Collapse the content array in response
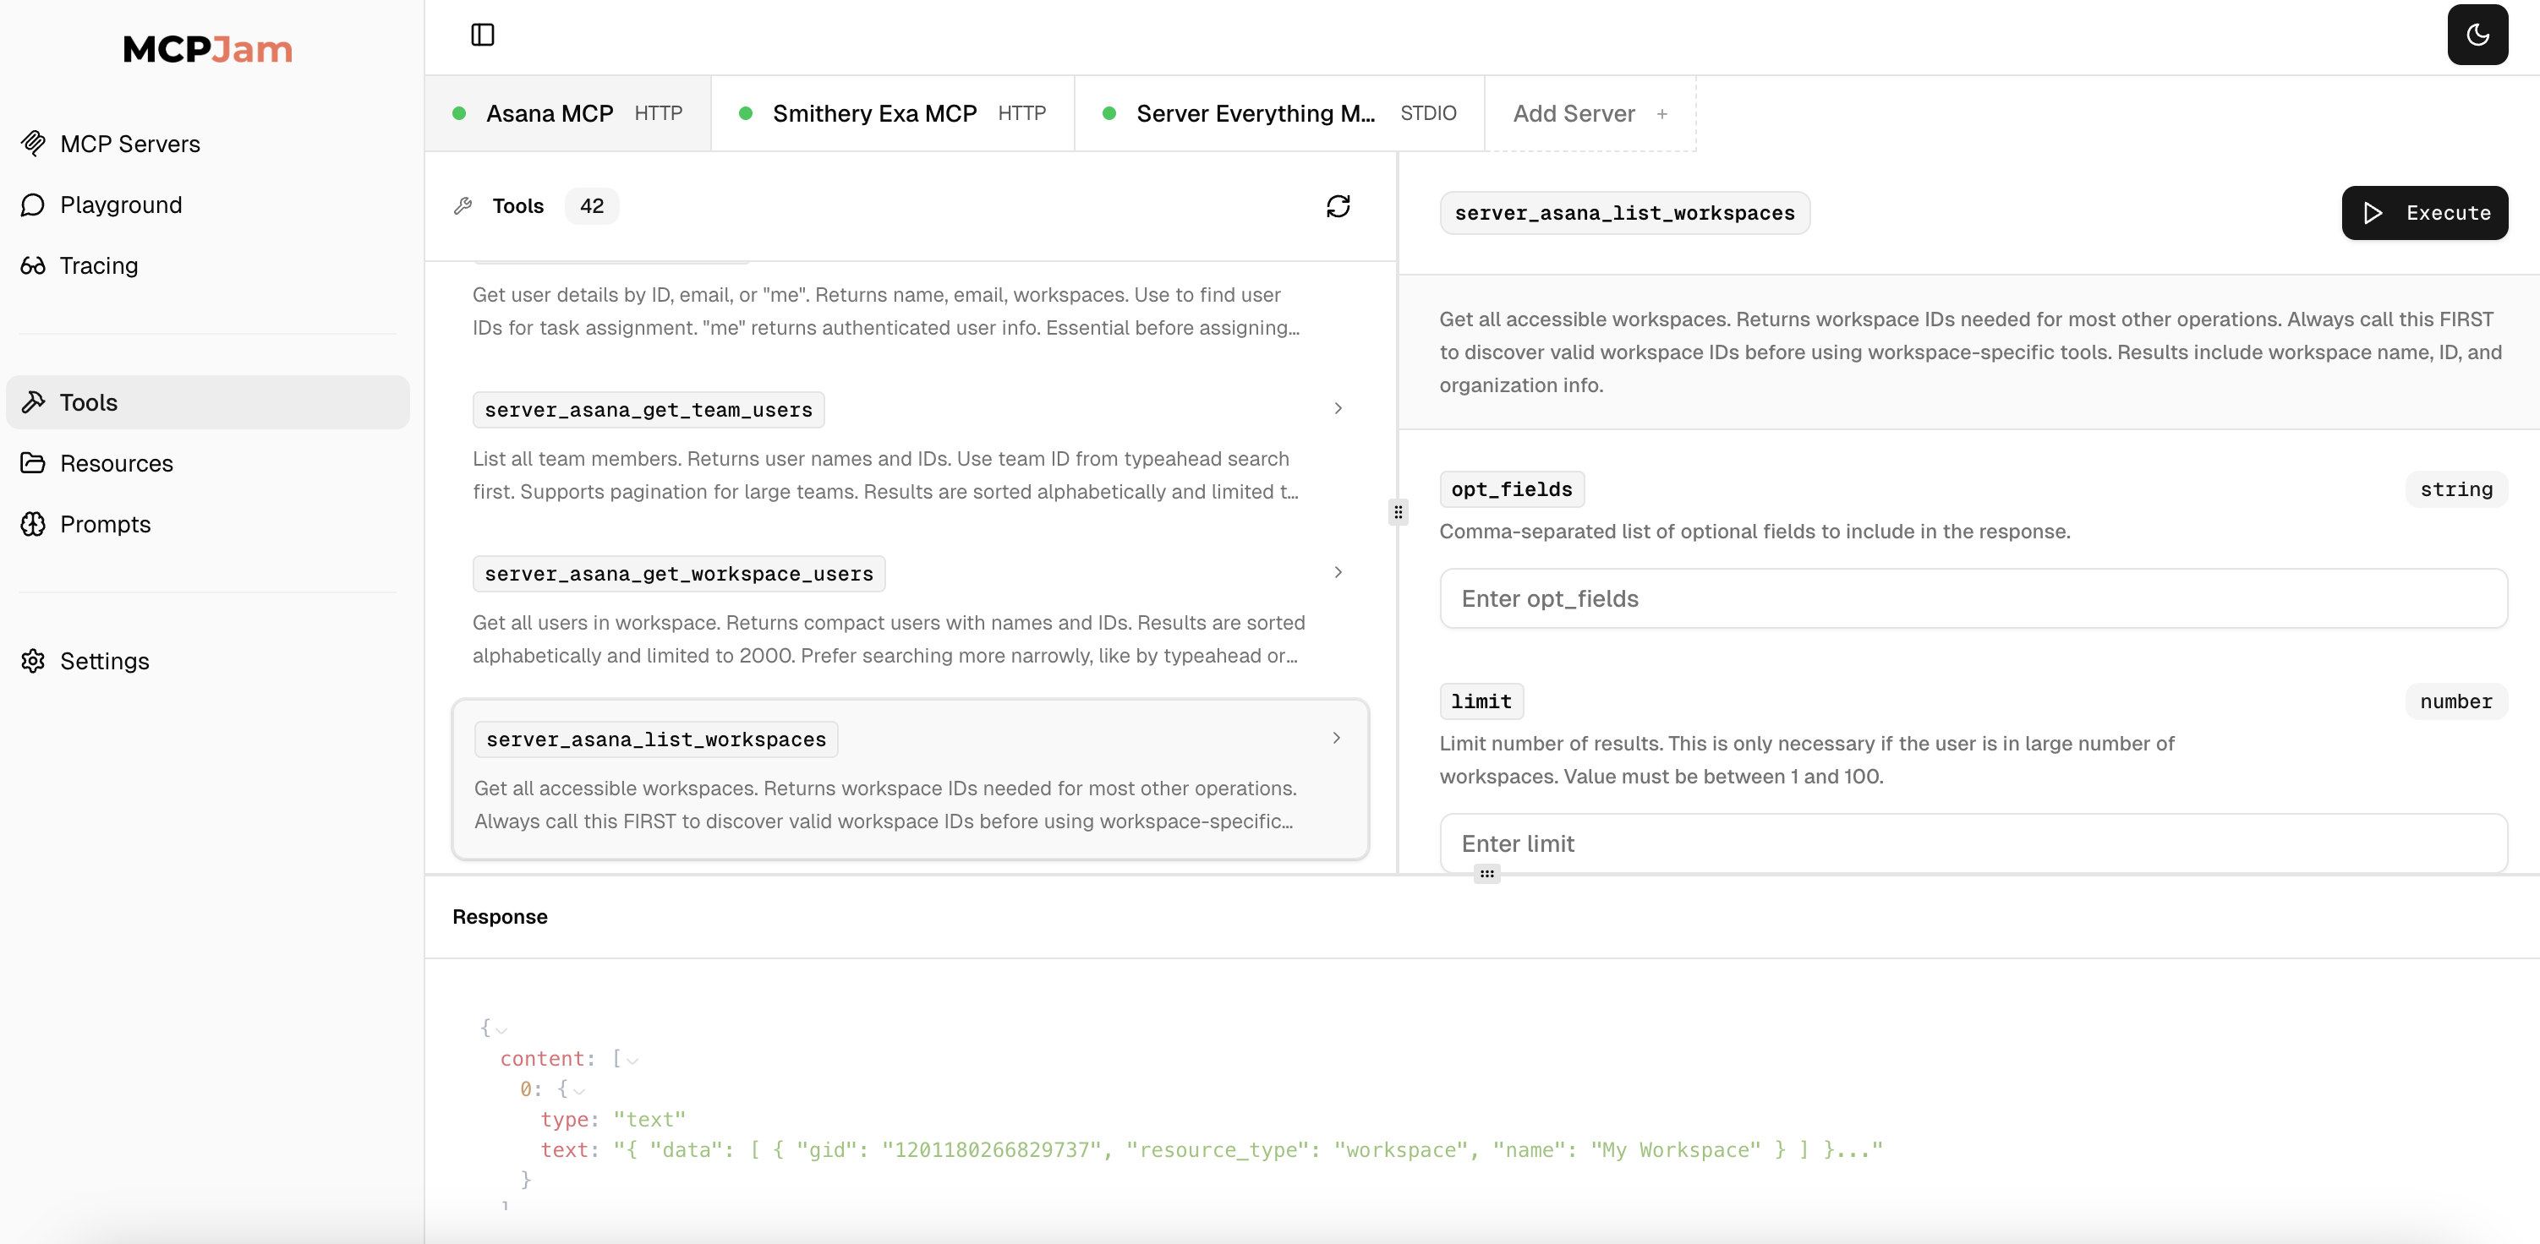 (633, 1061)
